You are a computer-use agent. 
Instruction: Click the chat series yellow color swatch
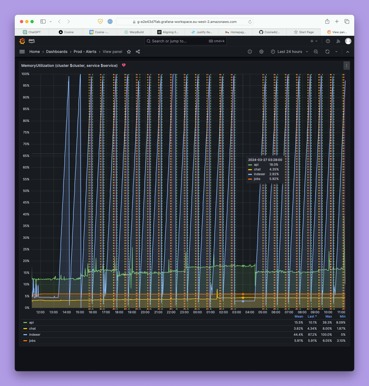pos(25,329)
